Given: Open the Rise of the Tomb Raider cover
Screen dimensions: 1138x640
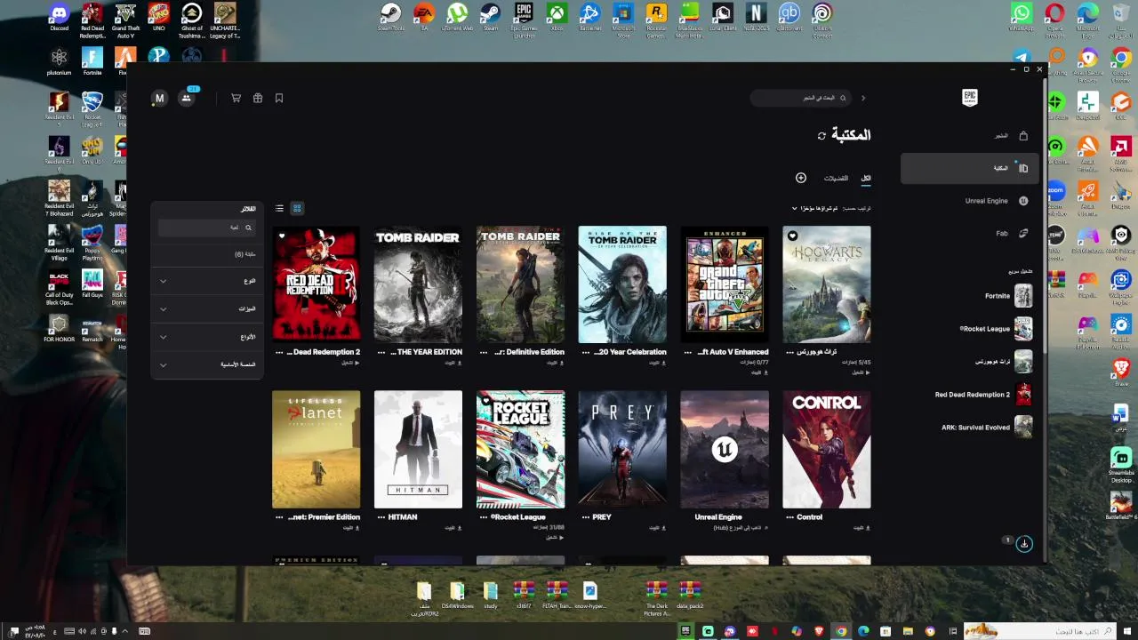Looking at the screenshot, I should pos(622,284).
